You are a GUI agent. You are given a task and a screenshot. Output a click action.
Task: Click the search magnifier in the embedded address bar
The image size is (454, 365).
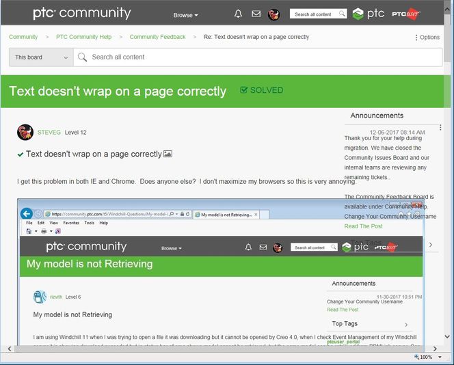pyautogui.click(x=172, y=214)
